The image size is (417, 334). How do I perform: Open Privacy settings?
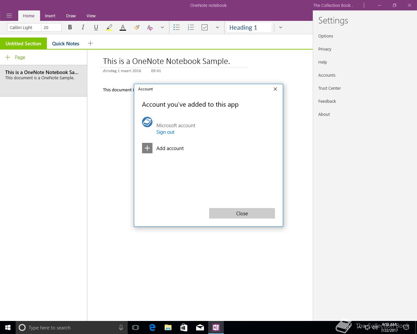click(325, 49)
